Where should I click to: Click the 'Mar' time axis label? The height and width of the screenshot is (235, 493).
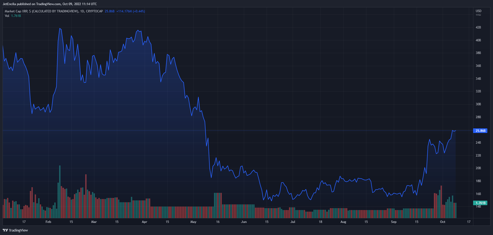pos(94,222)
